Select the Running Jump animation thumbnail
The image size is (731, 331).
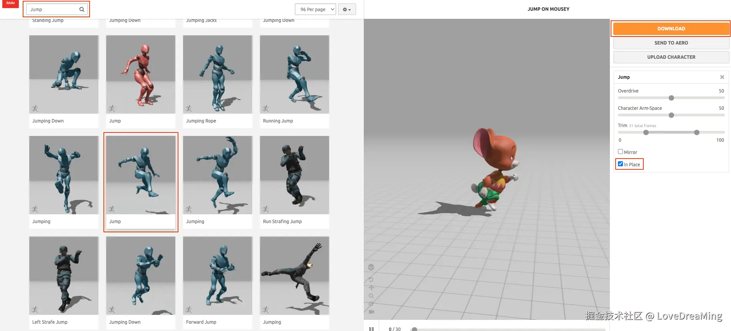click(295, 74)
